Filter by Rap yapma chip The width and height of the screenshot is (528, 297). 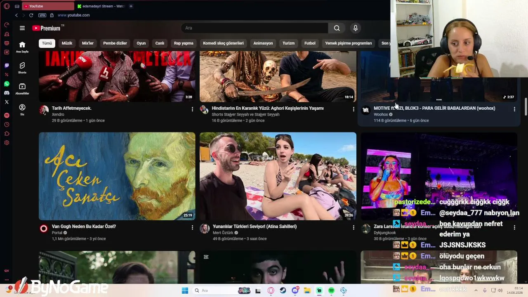[184, 43]
